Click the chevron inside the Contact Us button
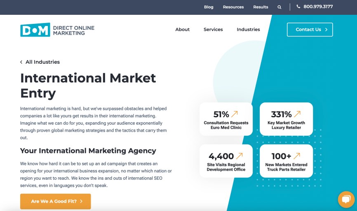The height and width of the screenshot is (211, 357). 326,30
